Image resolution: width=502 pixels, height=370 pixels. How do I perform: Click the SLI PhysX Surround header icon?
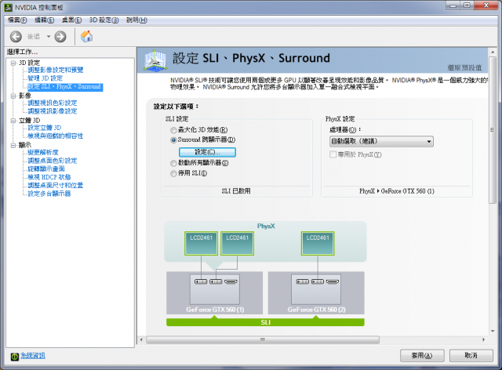tap(155, 60)
